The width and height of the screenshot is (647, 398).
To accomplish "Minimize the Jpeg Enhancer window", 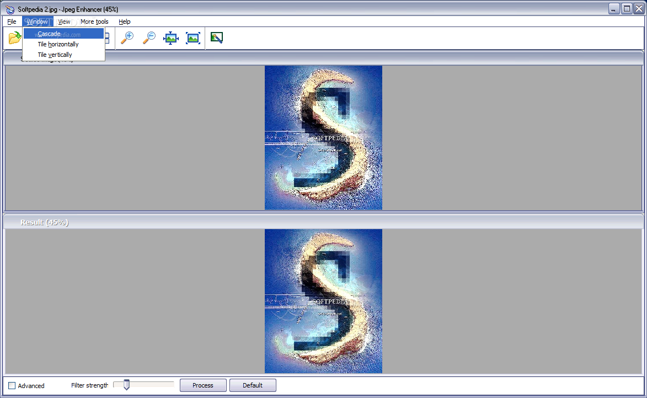I will pos(614,9).
